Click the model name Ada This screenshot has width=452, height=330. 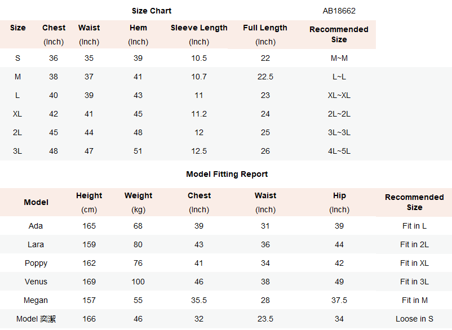(36, 226)
